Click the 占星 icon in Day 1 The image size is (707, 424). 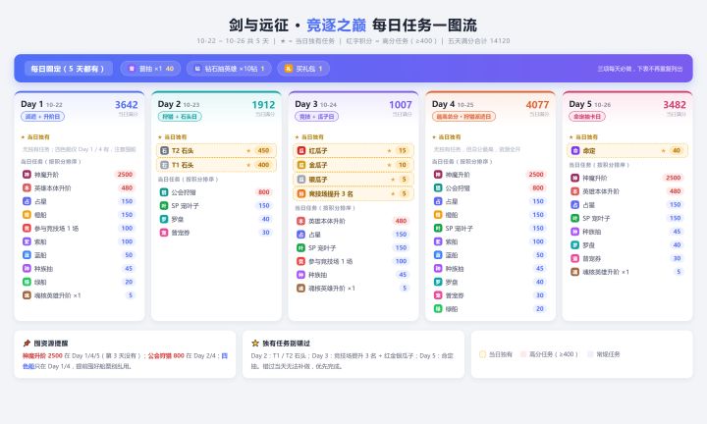(27, 201)
